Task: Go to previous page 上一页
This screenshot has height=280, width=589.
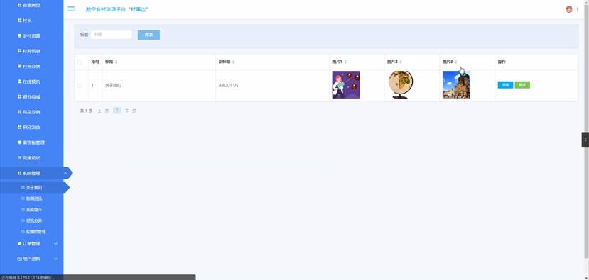Action: tap(103, 111)
